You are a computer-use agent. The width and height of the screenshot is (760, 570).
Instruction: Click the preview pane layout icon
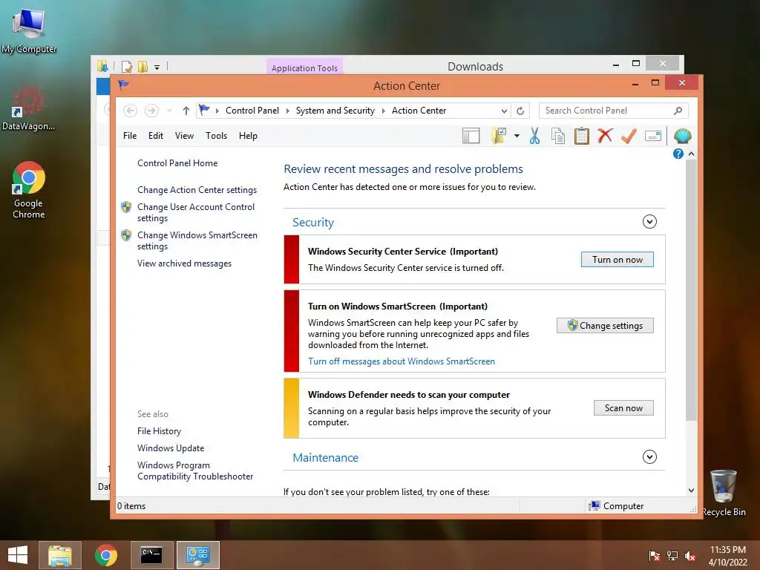click(x=471, y=137)
